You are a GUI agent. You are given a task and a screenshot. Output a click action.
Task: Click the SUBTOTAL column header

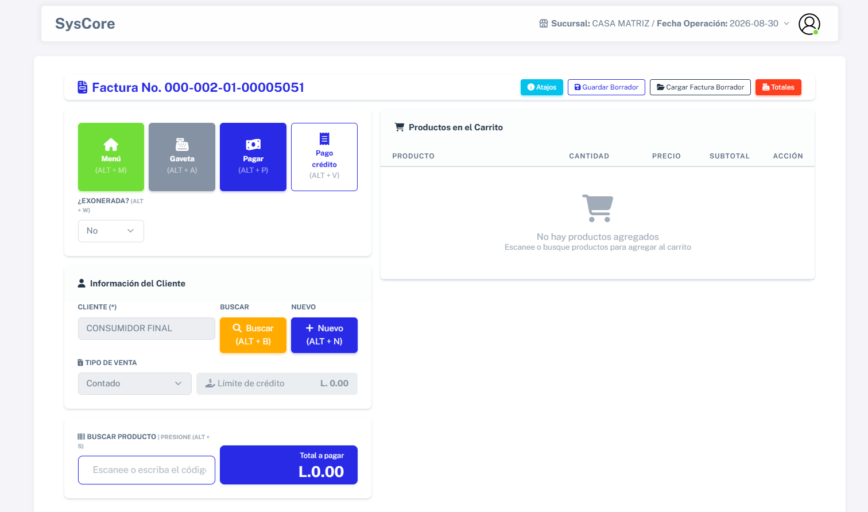tap(730, 156)
